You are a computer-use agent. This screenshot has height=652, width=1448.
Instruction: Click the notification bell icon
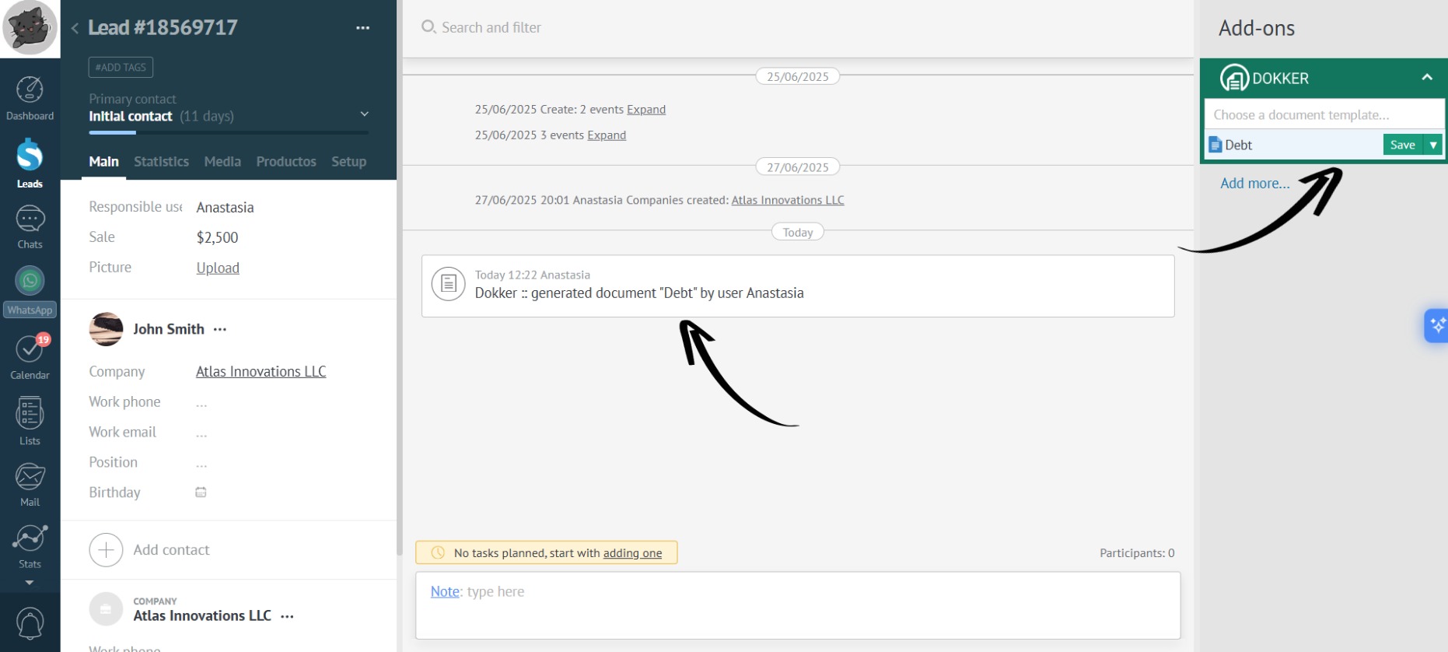[30, 623]
